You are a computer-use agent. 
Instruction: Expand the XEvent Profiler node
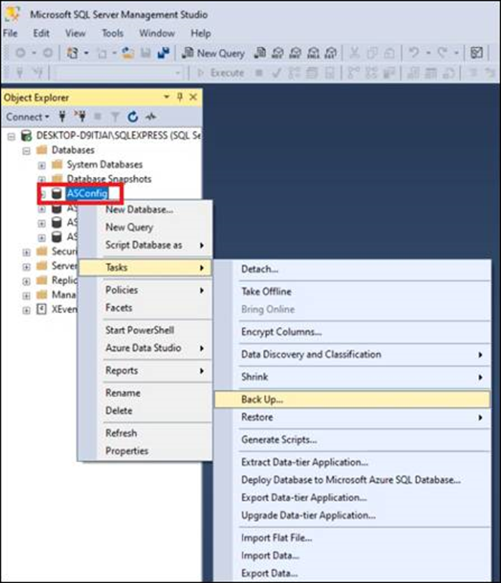coord(26,310)
